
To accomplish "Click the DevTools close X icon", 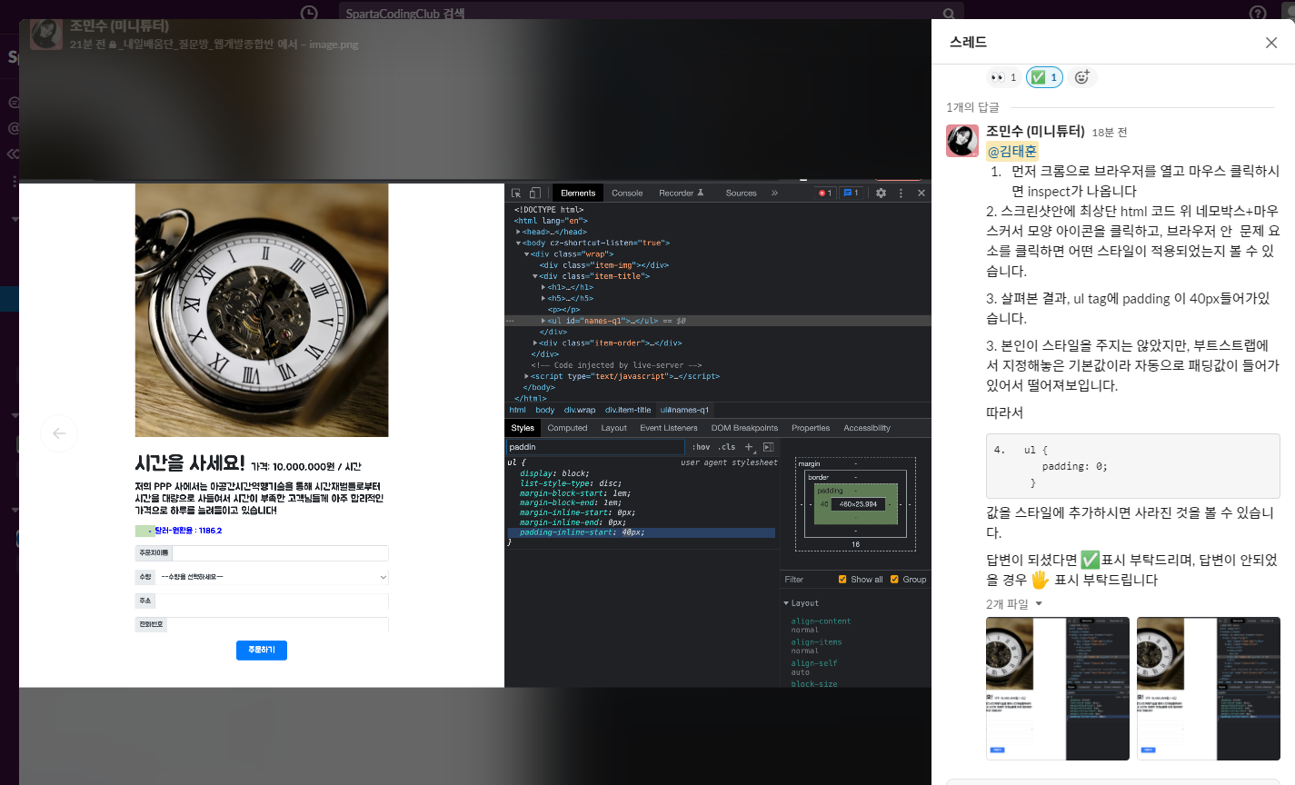I will 921,193.
